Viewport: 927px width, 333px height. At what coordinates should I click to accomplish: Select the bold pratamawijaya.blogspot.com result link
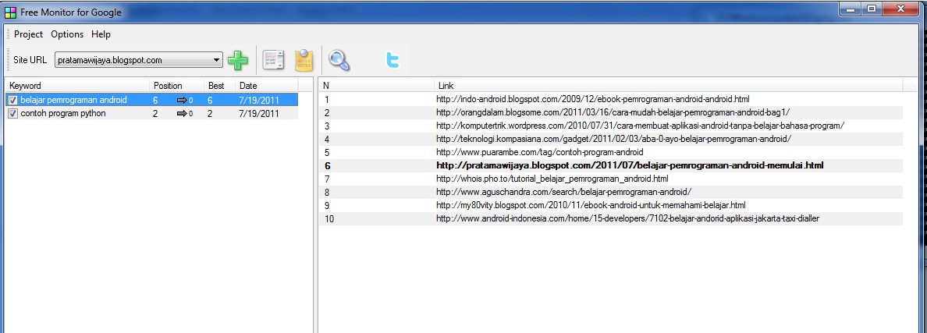(630, 165)
